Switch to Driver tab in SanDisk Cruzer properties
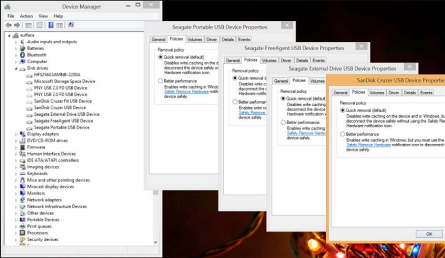The height and width of the screenshot is (258, 445). coord(394,93)
